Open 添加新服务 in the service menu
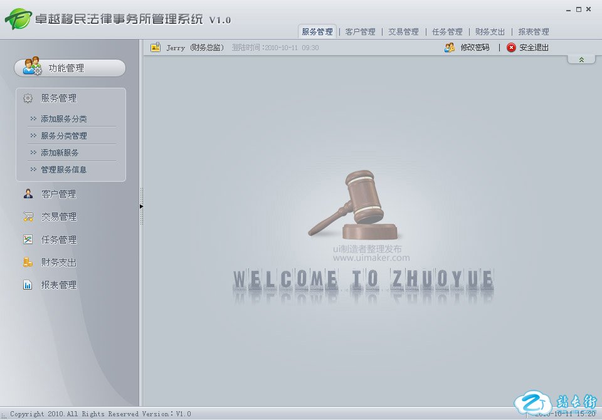 tap(60, 153)
